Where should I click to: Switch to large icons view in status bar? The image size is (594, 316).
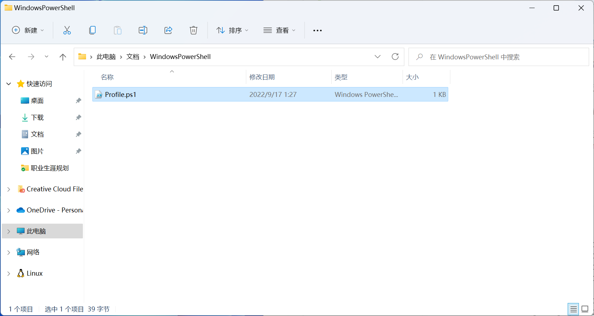(x=585, y=309)
